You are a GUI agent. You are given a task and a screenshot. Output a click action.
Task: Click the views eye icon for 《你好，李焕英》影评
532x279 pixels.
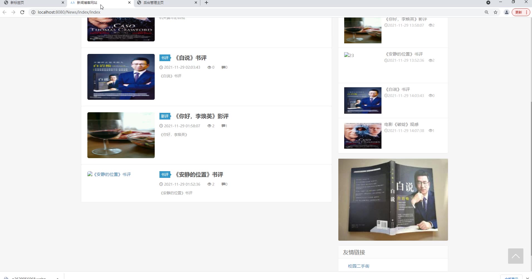coord(209,126)
